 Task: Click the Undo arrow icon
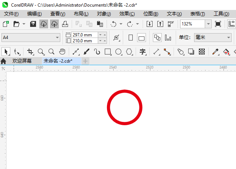tap(113, 24)
